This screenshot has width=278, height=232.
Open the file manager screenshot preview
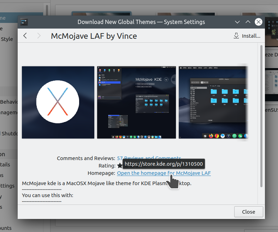213,102
